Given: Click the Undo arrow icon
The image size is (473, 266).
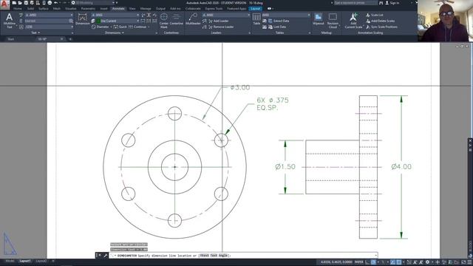Looking at the screenshot, I should (56, 3).
